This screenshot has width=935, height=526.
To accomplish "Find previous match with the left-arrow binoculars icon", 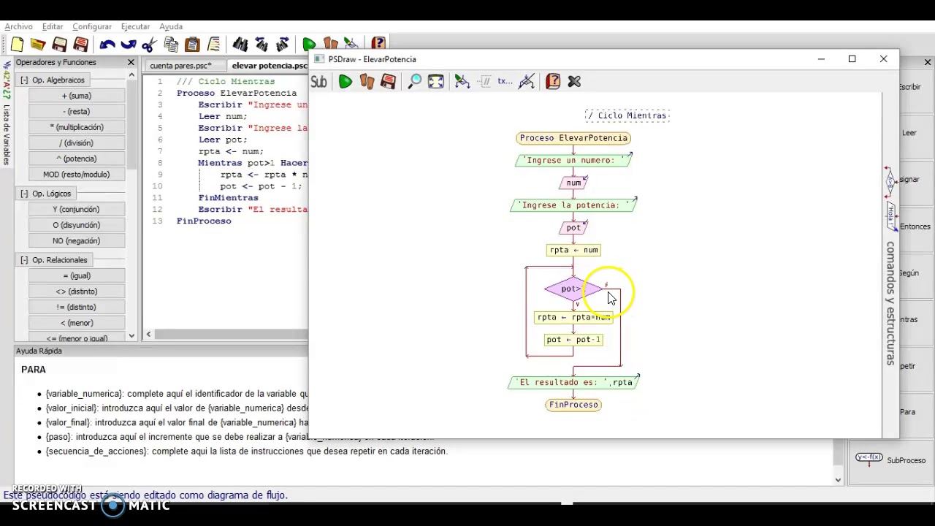I will (x=262, y=45).
